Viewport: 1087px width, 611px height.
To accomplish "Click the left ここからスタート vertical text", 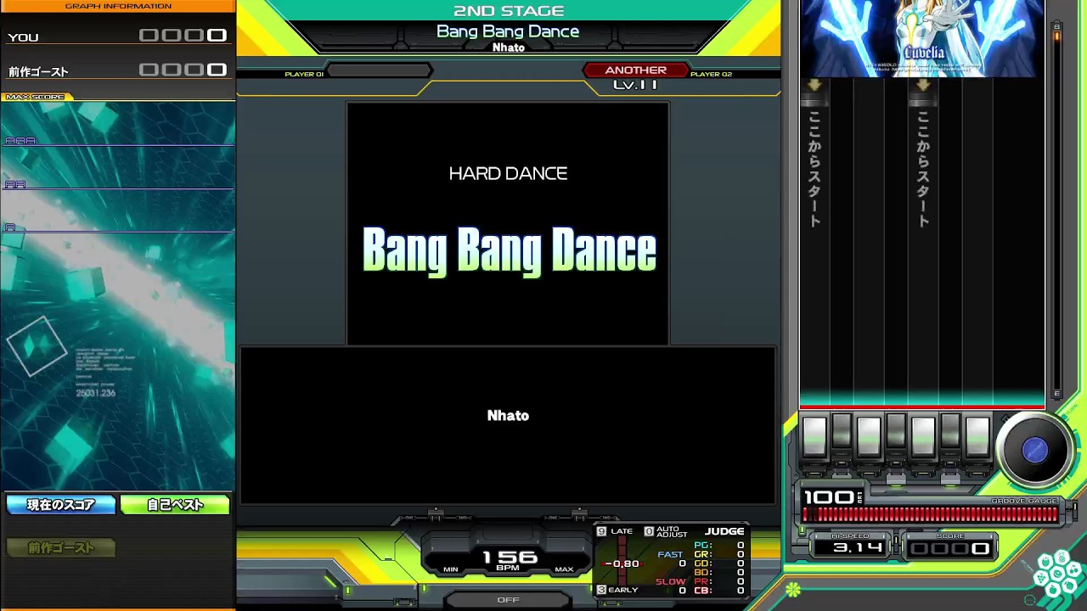I will pyautogui.click(x=814, y=169).
